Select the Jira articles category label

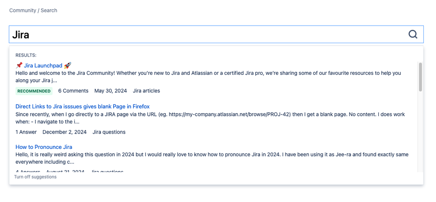click(x=146, y=91)
